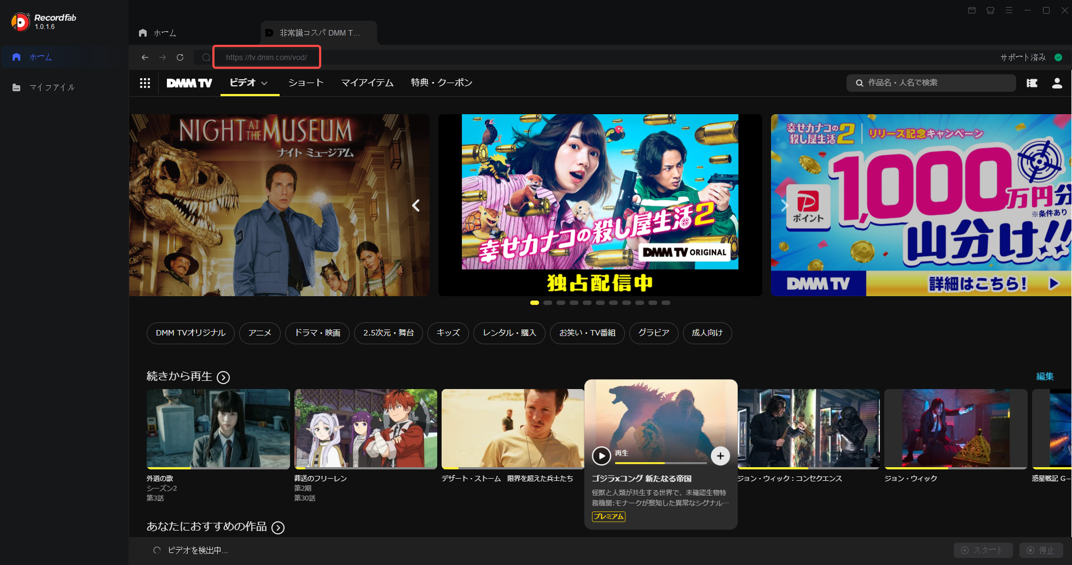Show next carousel slide with right chevron
1072x565 pixels.
click(784, 205)
